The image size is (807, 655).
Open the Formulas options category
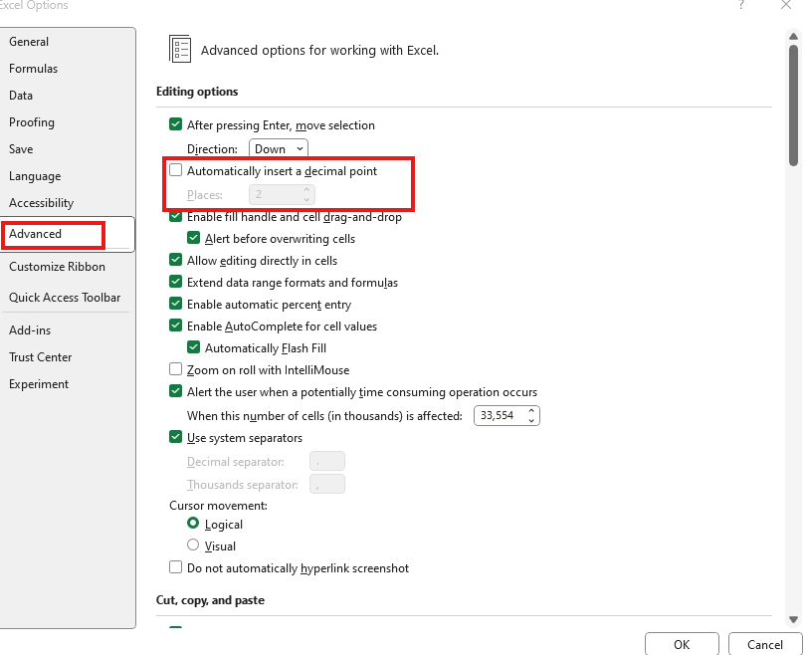34,69
